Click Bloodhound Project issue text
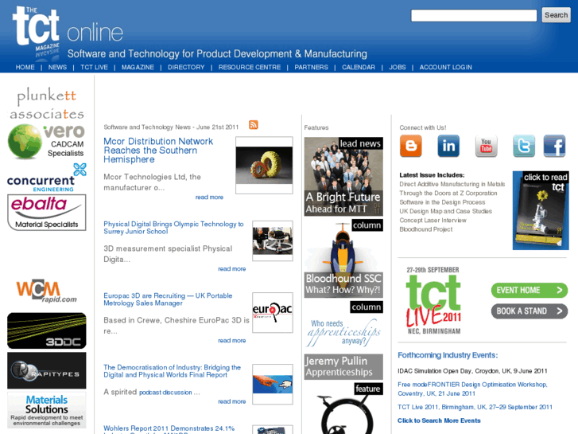 [x=426, y=229]
